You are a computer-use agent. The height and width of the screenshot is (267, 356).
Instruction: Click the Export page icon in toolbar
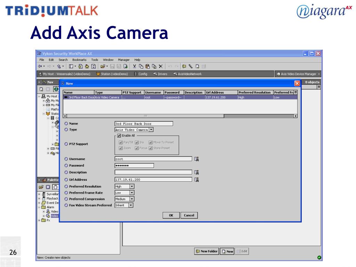coord(126,66)
